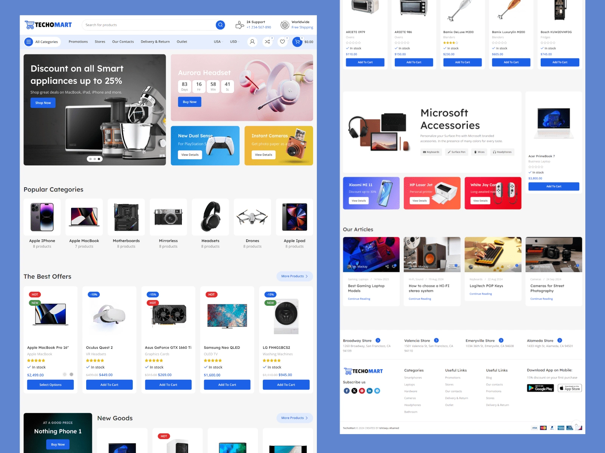Screen dimensions: 605x453
Task: Choose the dark gray MacBook color swatch
Action: point(71,374)
